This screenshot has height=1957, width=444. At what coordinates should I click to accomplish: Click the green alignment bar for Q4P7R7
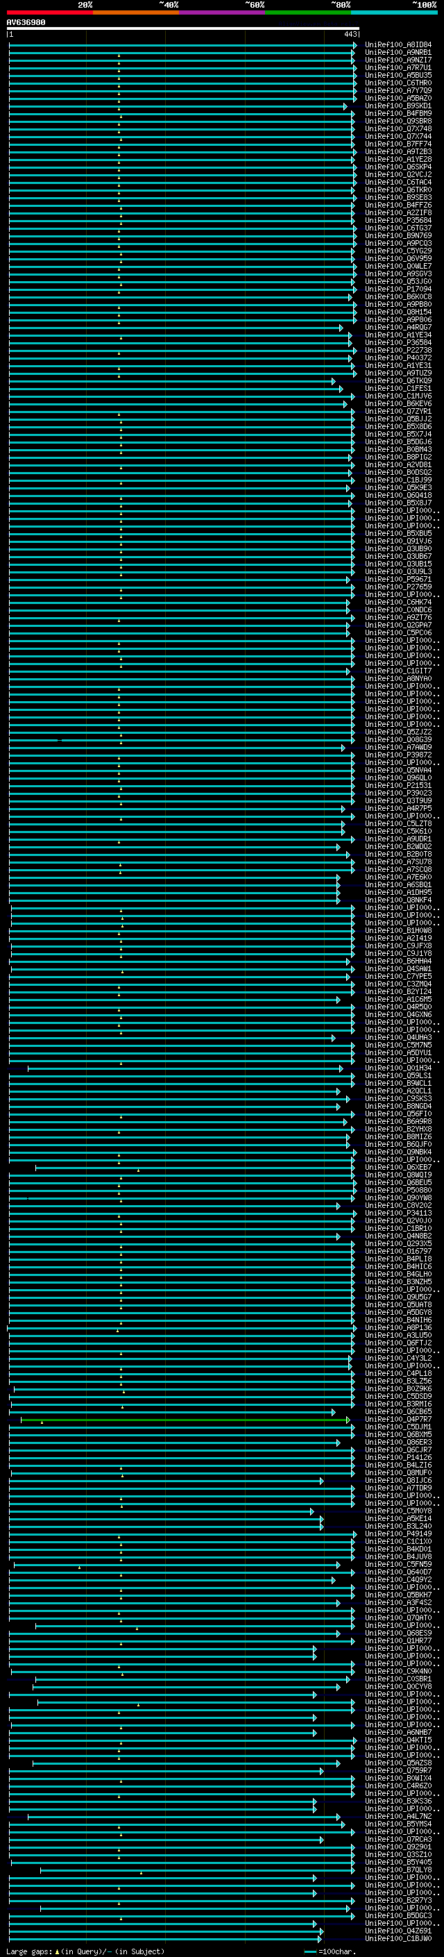point(185,1419)
